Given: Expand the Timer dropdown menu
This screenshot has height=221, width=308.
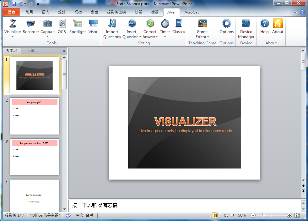Looking at the screenshot, I should 165,37.
